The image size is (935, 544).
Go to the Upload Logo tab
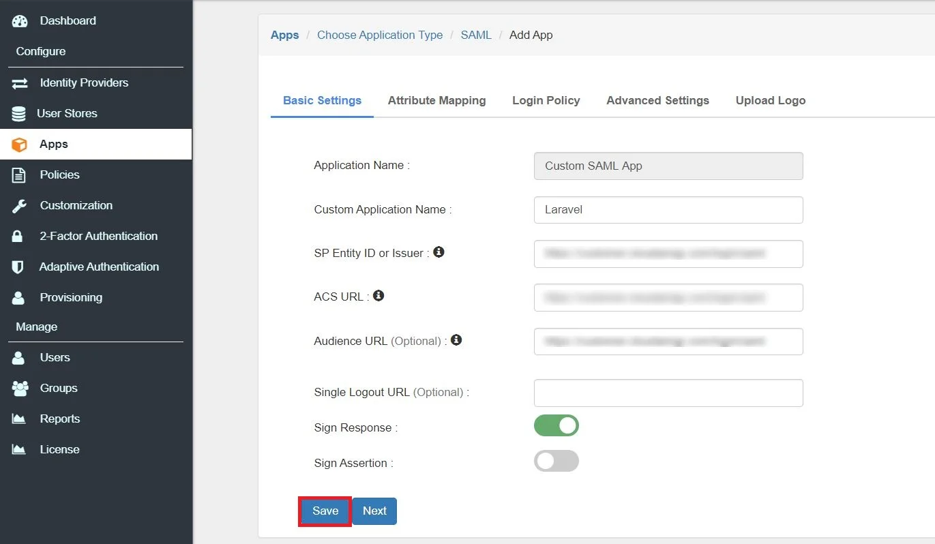[x=771, y=100]
